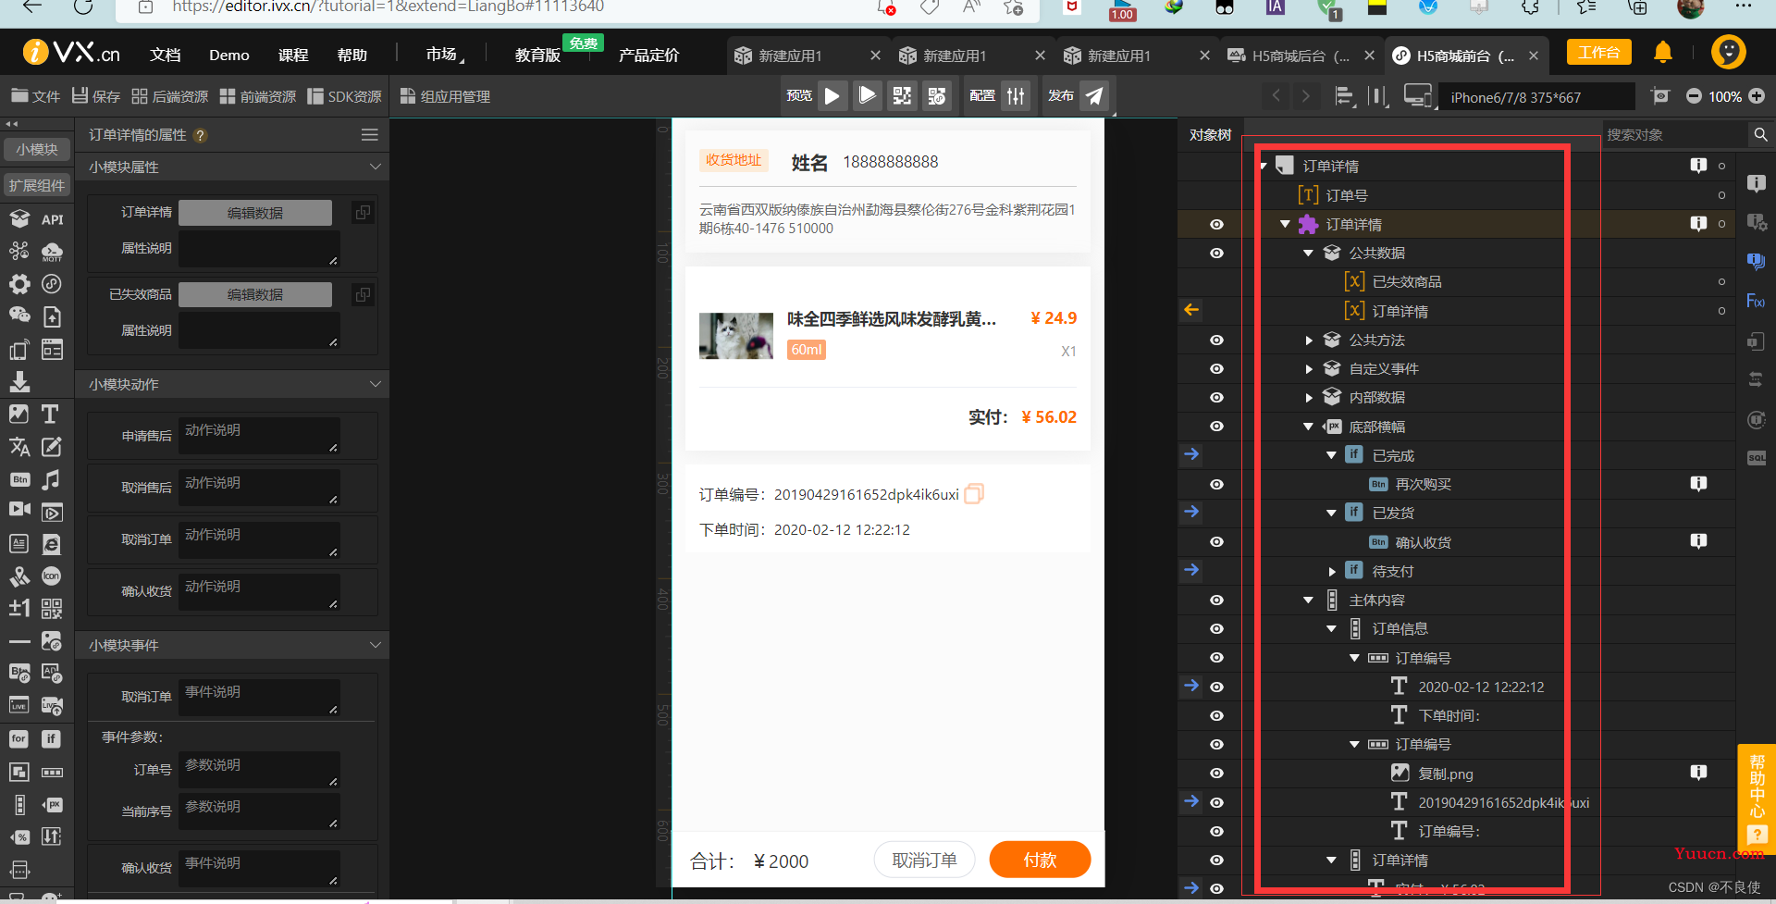Select the translate text component
Image resolution: width=1776 pixels, height=904 pixels.
[19, 447]
